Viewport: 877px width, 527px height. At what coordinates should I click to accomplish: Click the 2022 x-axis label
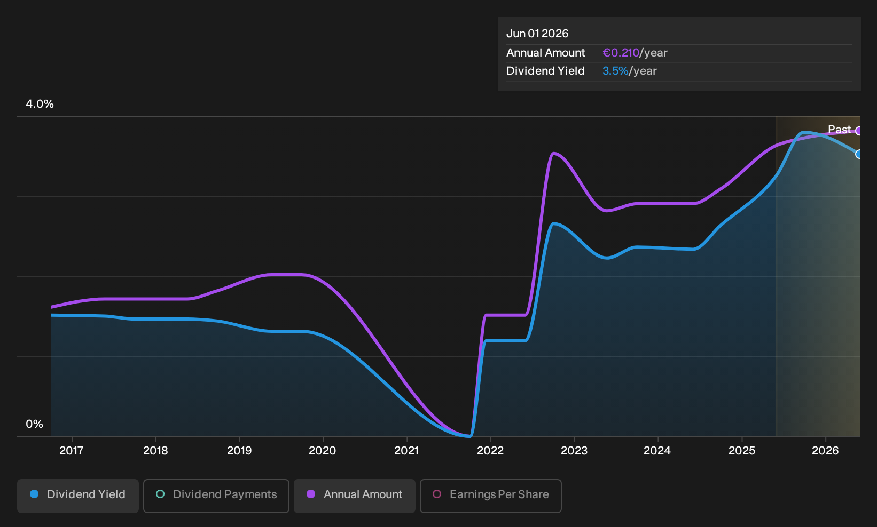(x=490, y=451)
